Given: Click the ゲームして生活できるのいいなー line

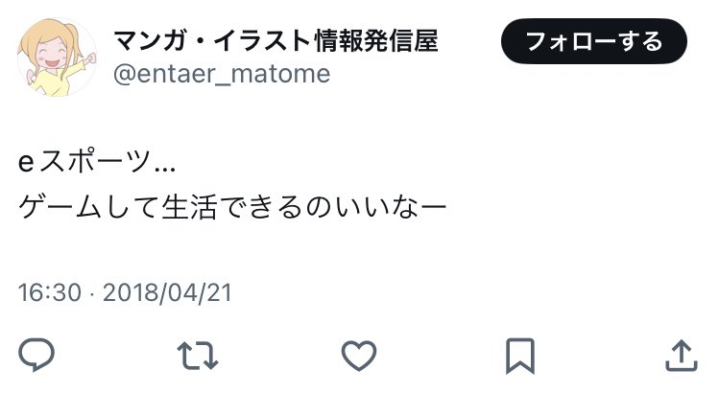Looking at the screenshot, I should coord(232,207).
